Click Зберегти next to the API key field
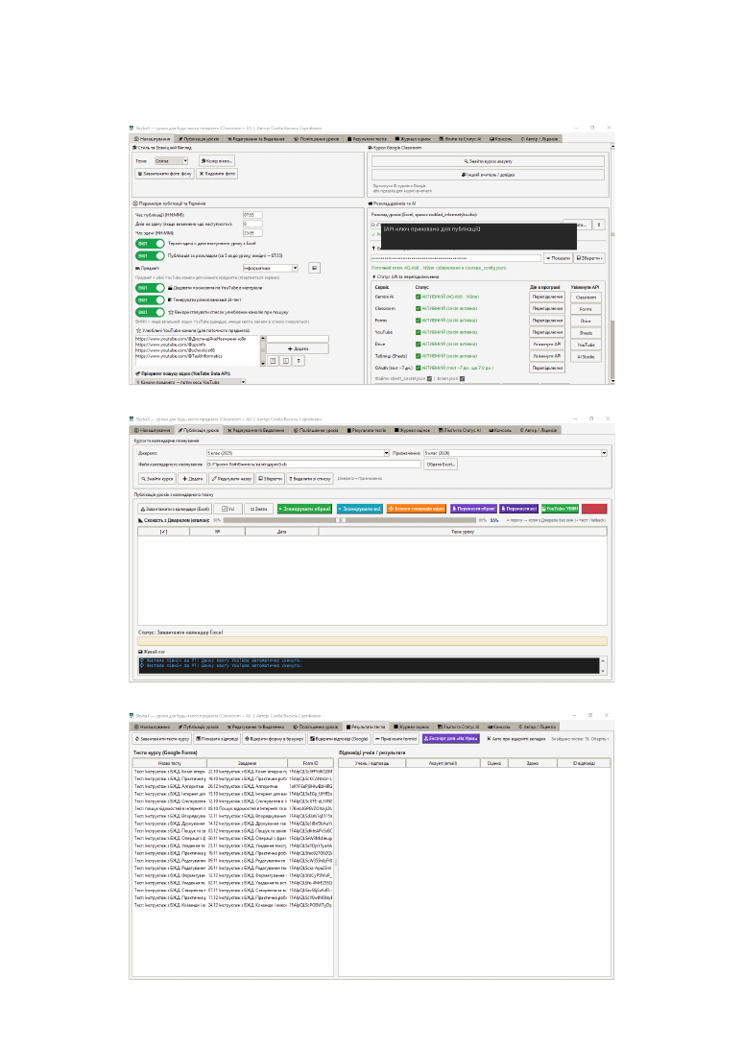Viewport: 743px width, 1050px height. tap(588, 258)
